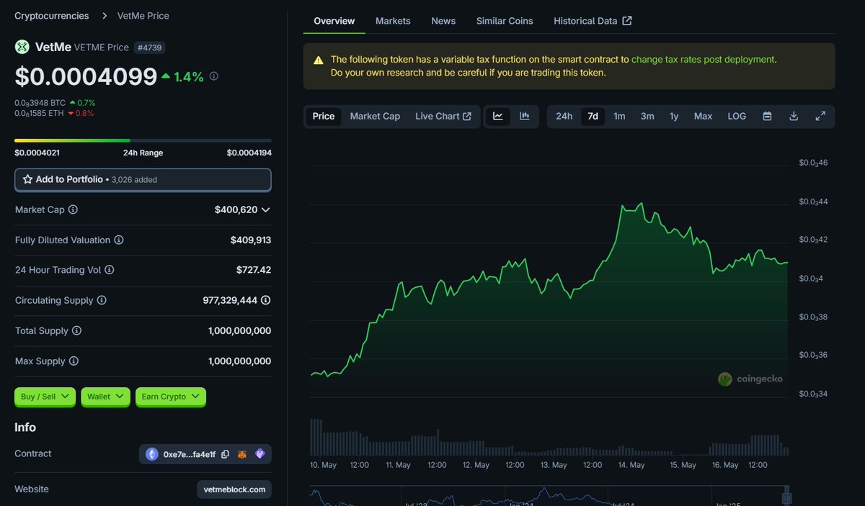The height and width of the screenshot is (506, 865).
Task: Click the $727.42 trading volume value
Action: [x=254, y=270]
